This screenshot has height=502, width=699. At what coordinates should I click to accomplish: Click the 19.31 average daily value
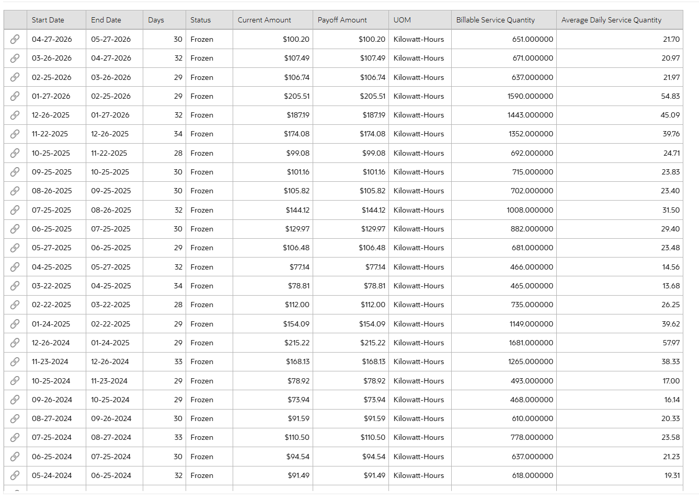(x=672, y=475)
